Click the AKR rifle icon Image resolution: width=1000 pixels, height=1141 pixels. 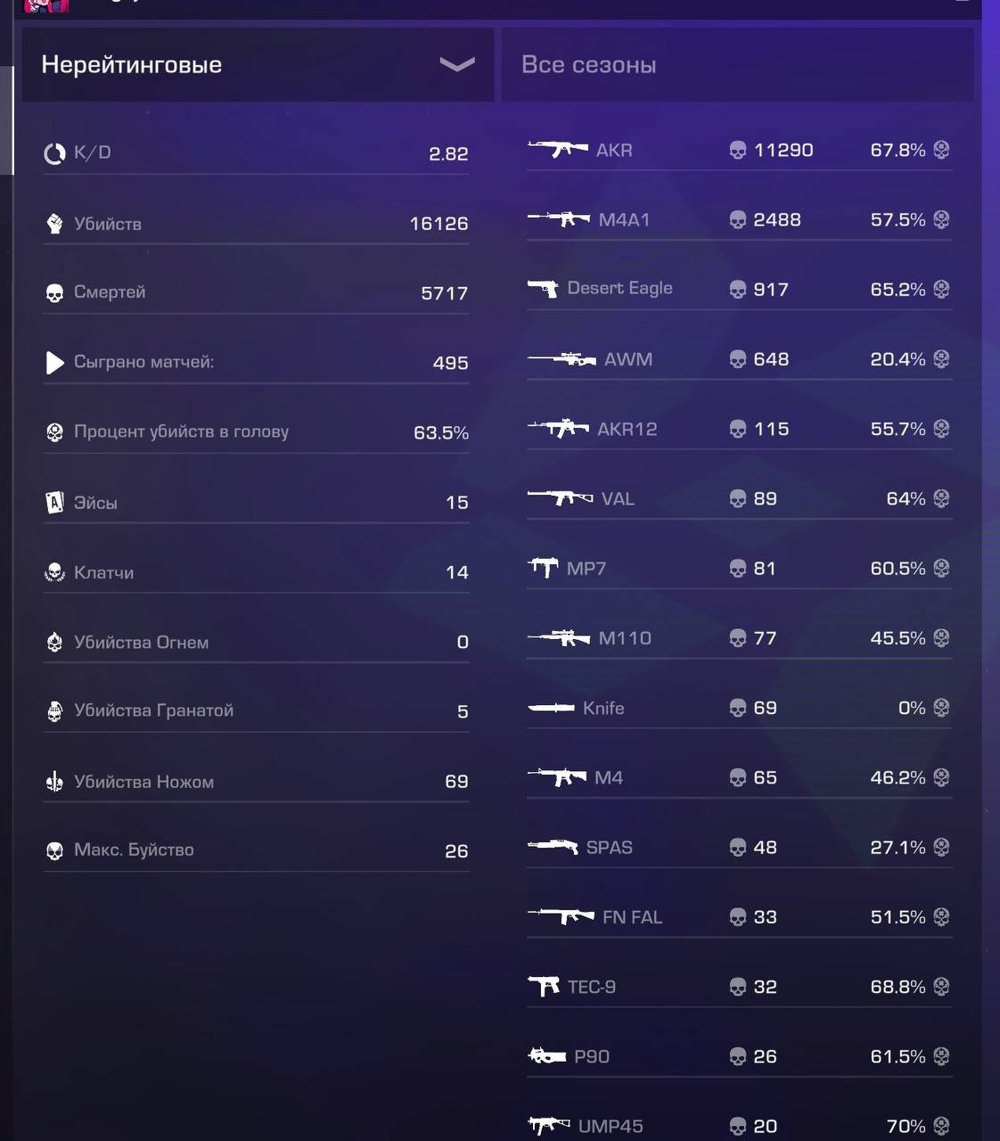(x=558, y=149)
